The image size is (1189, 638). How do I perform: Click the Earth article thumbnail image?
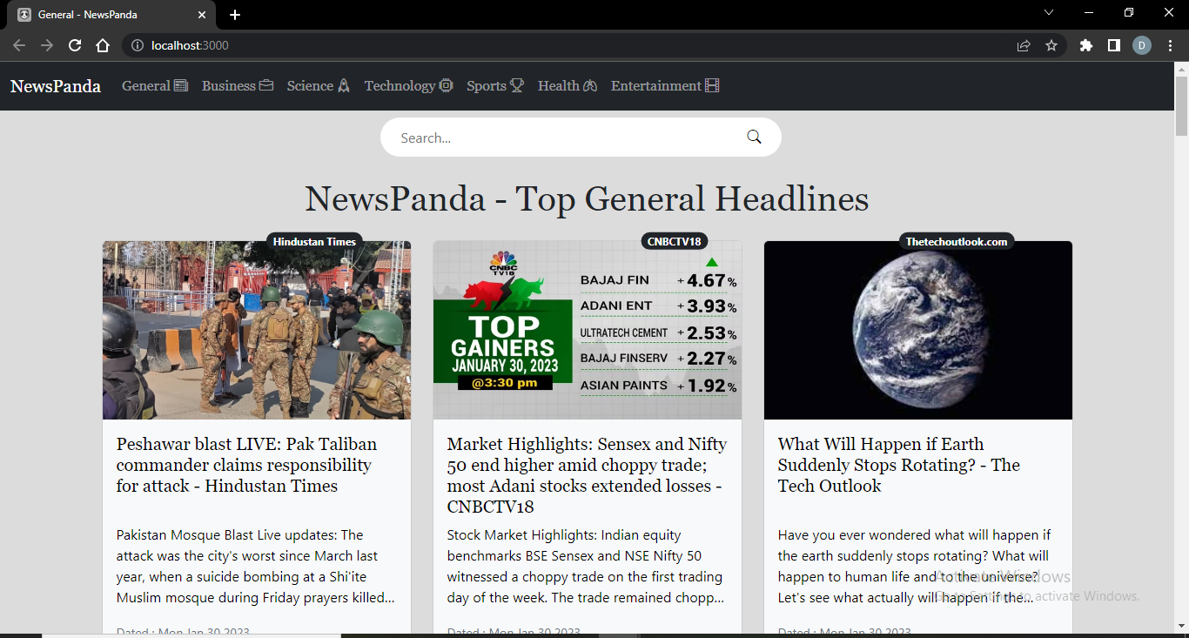pyautogui.click(x=917, y=329)
